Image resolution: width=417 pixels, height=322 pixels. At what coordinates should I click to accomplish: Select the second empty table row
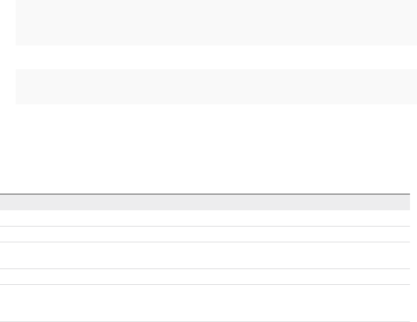coord(205,234)
